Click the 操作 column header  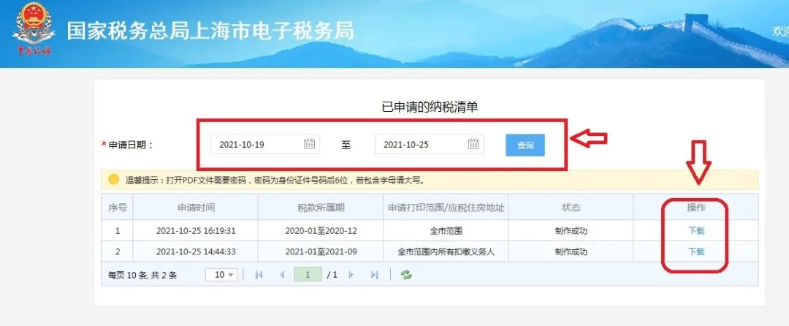696,208
